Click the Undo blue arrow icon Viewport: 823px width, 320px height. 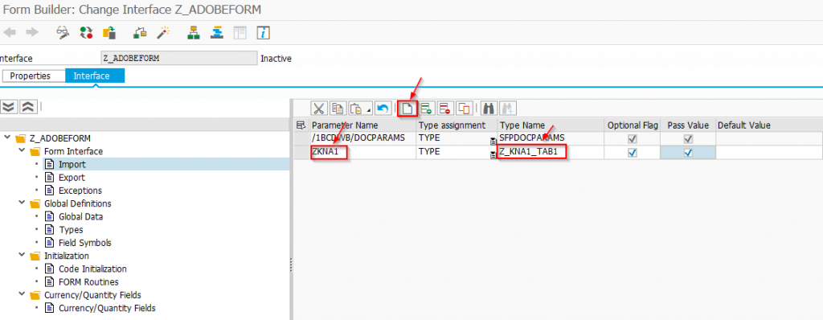[383, 109]
